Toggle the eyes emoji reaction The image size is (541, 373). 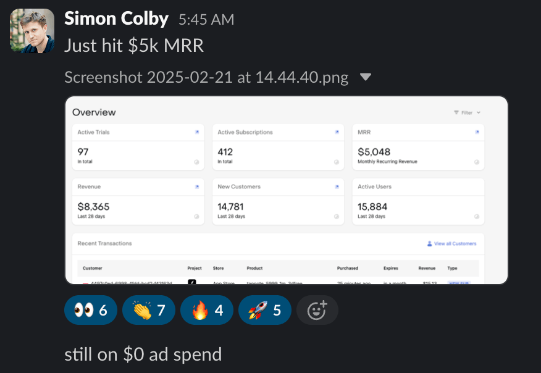click(91, 310)
